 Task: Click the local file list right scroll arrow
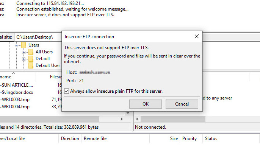[x=122, y=119]
